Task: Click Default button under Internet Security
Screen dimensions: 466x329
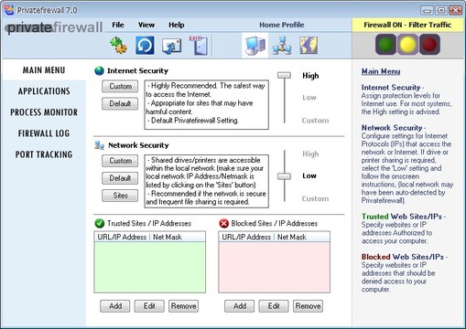Action: [120, 103]
